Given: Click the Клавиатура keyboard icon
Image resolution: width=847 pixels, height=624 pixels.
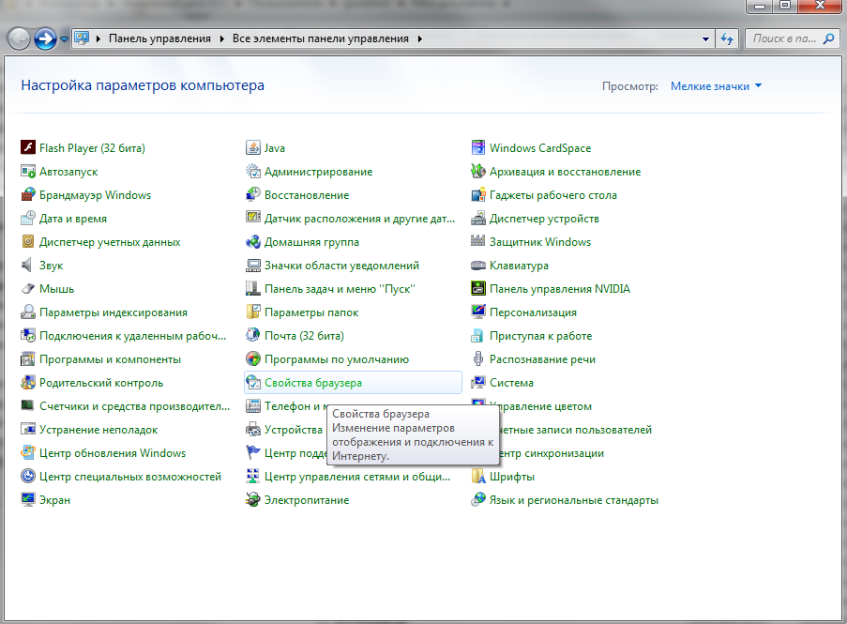Looking at the screenshot, I should point(477,266).
